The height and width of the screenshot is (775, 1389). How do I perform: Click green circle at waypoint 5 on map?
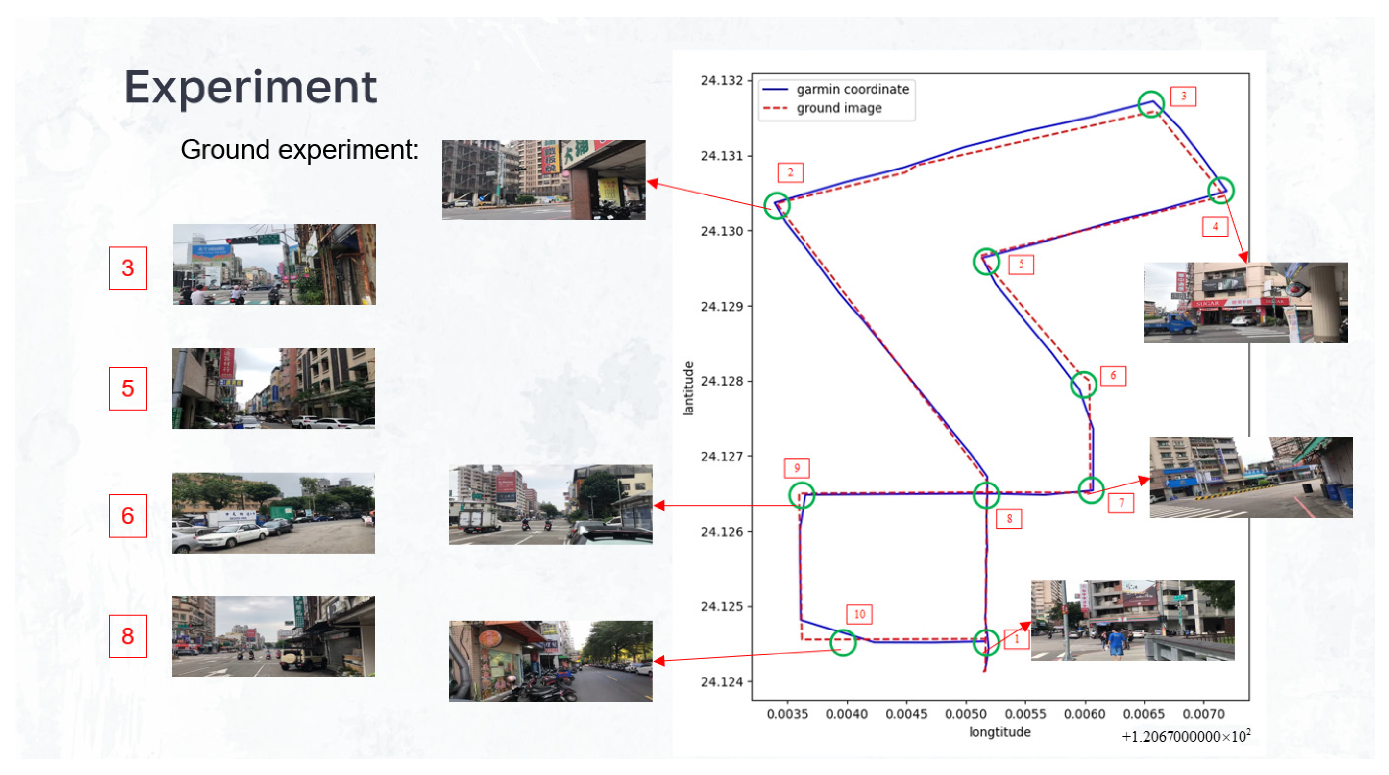click(x=986, y=262)
